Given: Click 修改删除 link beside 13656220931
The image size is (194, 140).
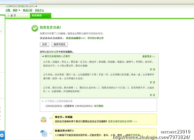Looking at the screenshot, I should [99, 106].
